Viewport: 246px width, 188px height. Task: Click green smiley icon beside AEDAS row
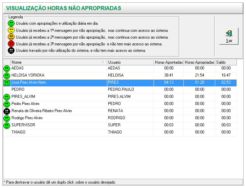point(6,68)
